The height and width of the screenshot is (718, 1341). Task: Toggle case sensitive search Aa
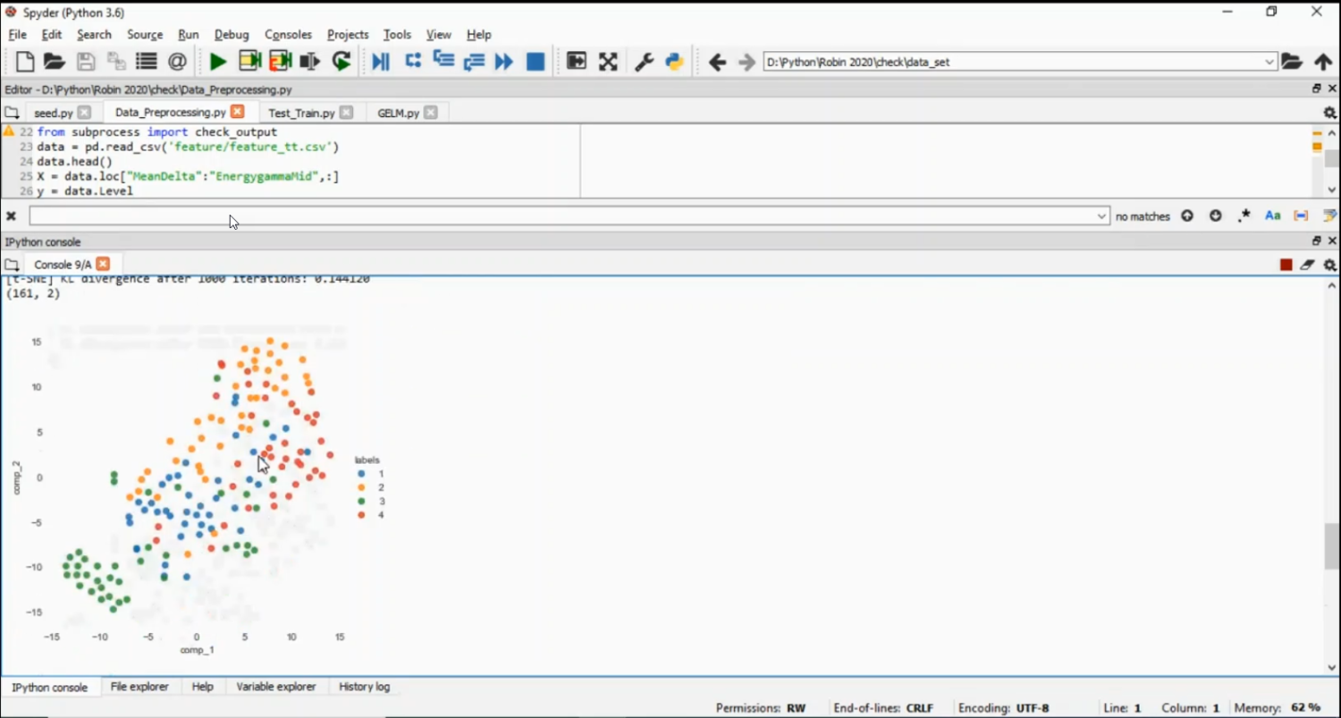pyautogui.click(x=1272, y=216)
